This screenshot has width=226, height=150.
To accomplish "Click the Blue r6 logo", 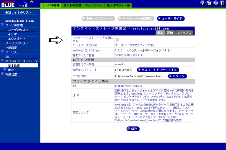I will (x=17, y=4).
